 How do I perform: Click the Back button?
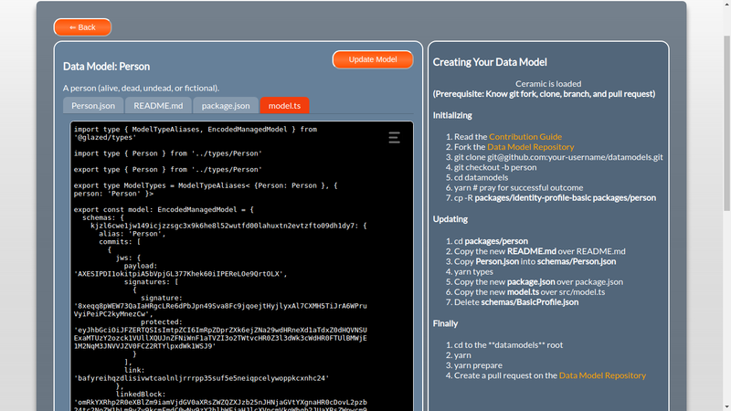pos(82,27)
